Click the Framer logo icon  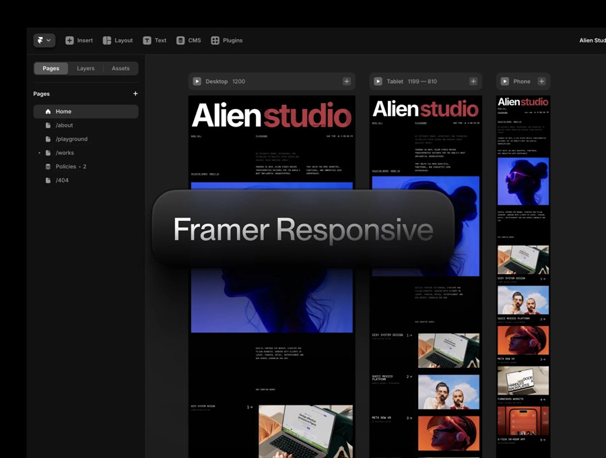(x=40, y=40)
